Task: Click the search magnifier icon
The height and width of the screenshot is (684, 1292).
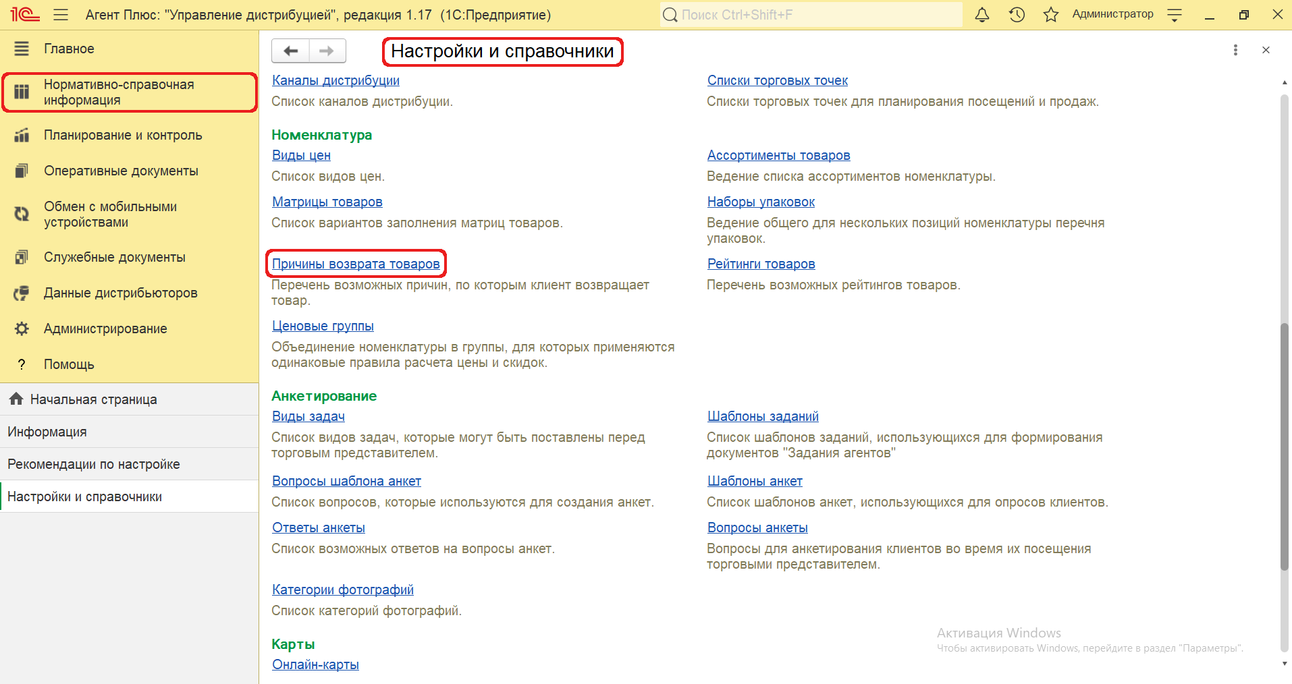Action: [670, 15]
